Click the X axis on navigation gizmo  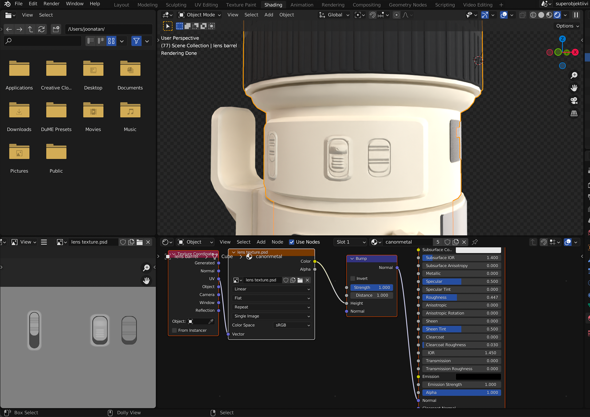(x=575, y=52)
